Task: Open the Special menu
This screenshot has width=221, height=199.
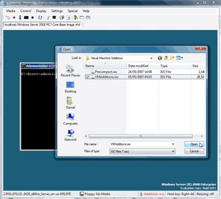Action: tap(73, 11)
